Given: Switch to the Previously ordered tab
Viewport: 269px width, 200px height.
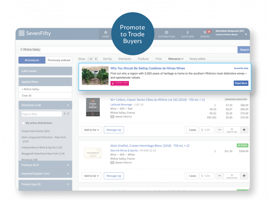Looking at the screenshot, I should coord(59,60).
